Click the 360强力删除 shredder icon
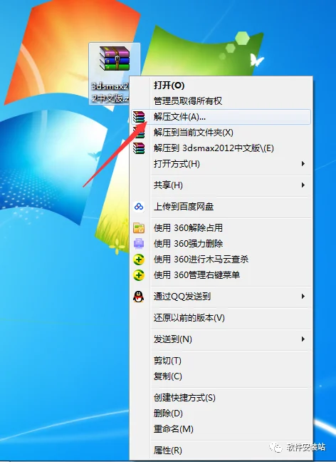The image size is (336, 462). [139, 244]
